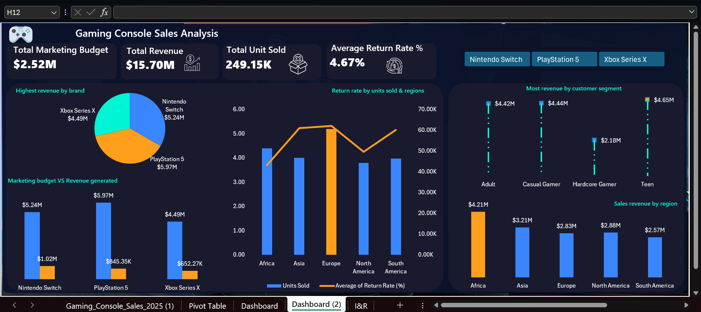This screenshot has width=701, height=312.
Task: Click the Teen $4.65M lollipop marker
Action: [647, 100]
